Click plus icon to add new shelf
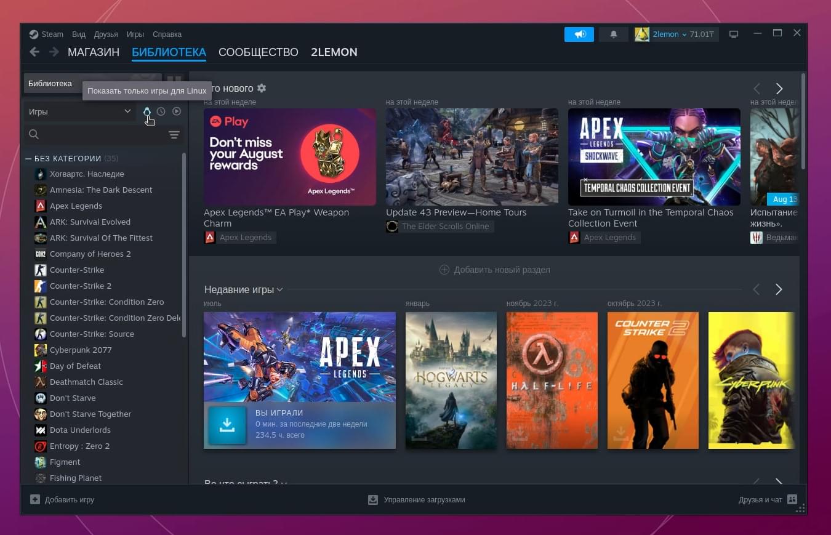 click(x=444, y=270)
